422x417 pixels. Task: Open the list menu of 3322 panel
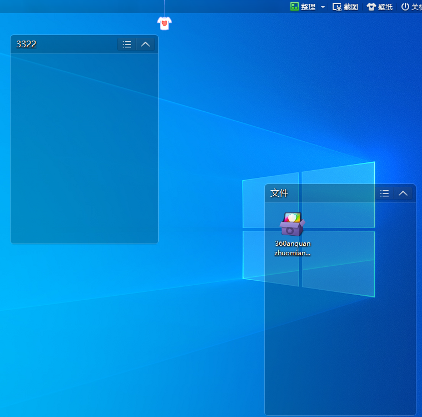coord(127,44)
